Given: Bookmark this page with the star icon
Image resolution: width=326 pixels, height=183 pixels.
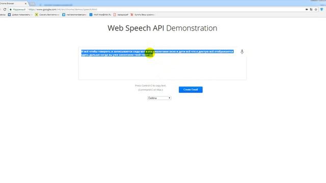Looking at the screenshot, I should click(316, 9).
